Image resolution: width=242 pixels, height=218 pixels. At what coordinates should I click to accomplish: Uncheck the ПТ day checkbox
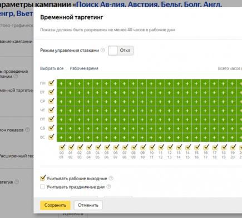(x=51, y=119)
